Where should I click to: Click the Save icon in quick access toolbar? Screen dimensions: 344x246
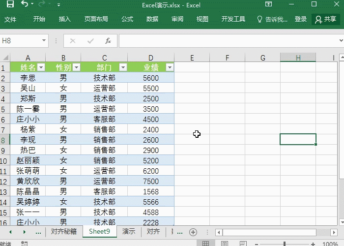10,4
